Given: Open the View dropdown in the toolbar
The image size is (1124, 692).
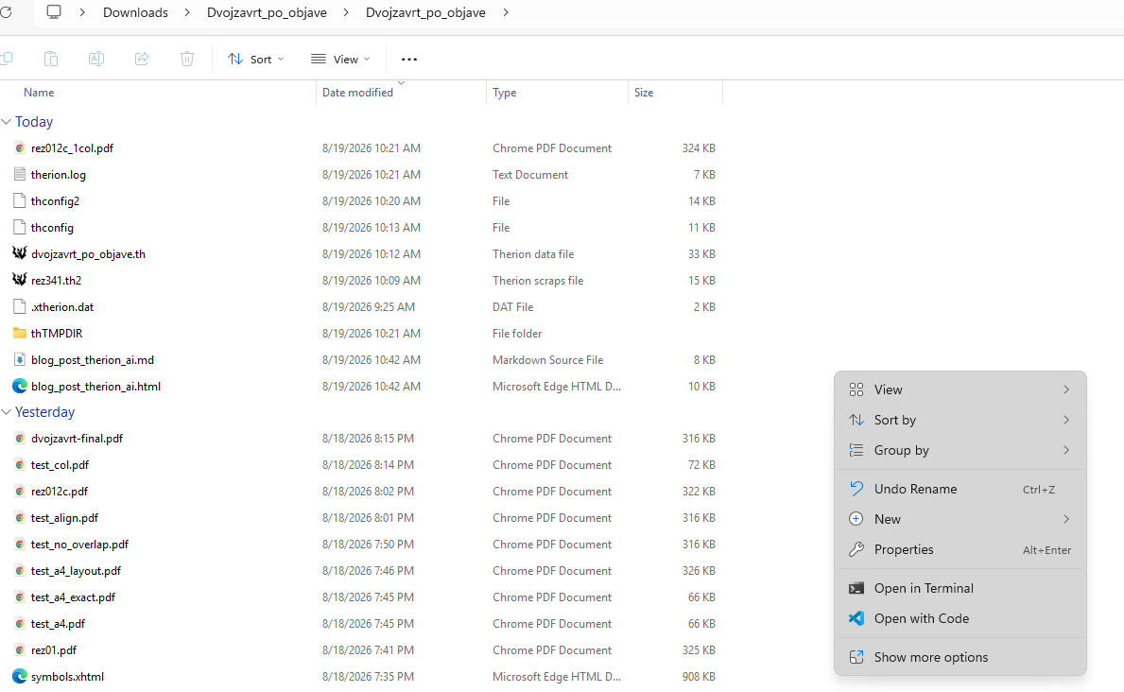Looking at the screenshot, I should click(x=340, y=60).
